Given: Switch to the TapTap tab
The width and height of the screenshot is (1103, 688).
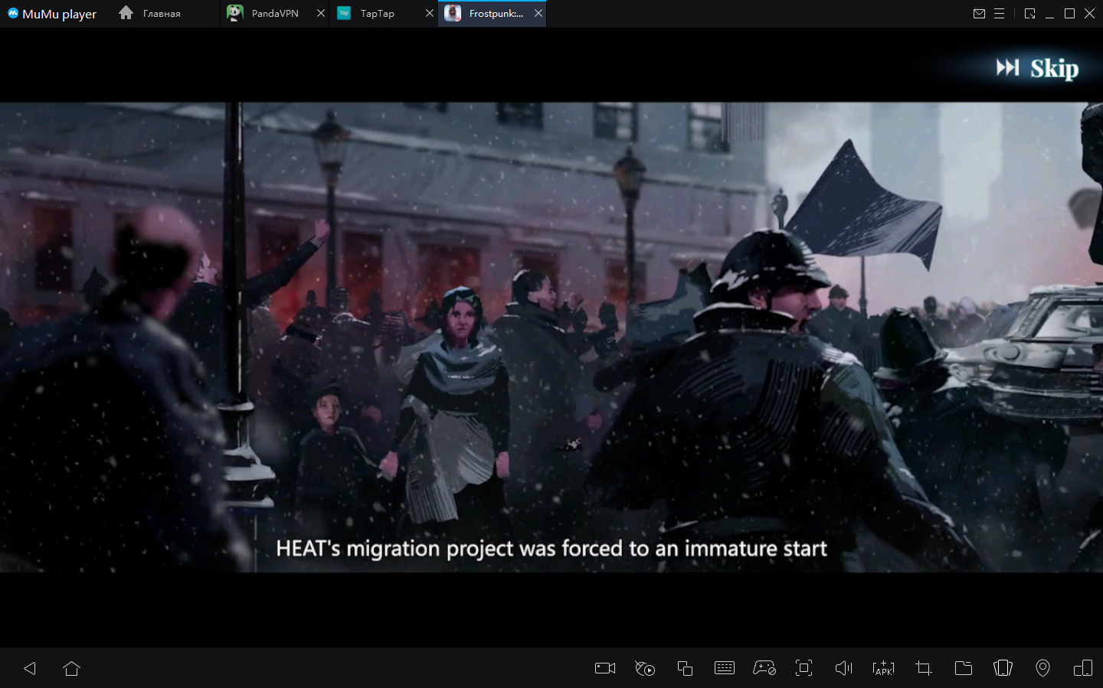Looking at the screenshot, I should point(377,14).
